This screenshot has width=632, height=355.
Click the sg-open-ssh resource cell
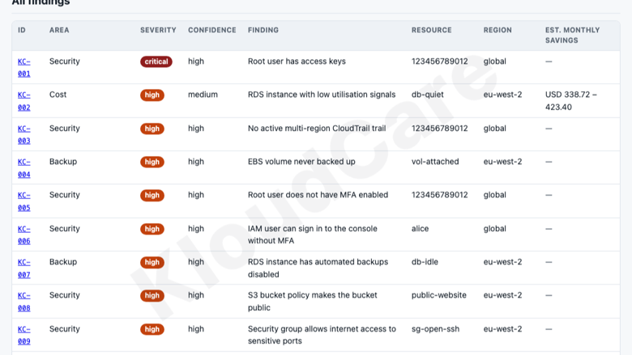(x=435, y=329)
